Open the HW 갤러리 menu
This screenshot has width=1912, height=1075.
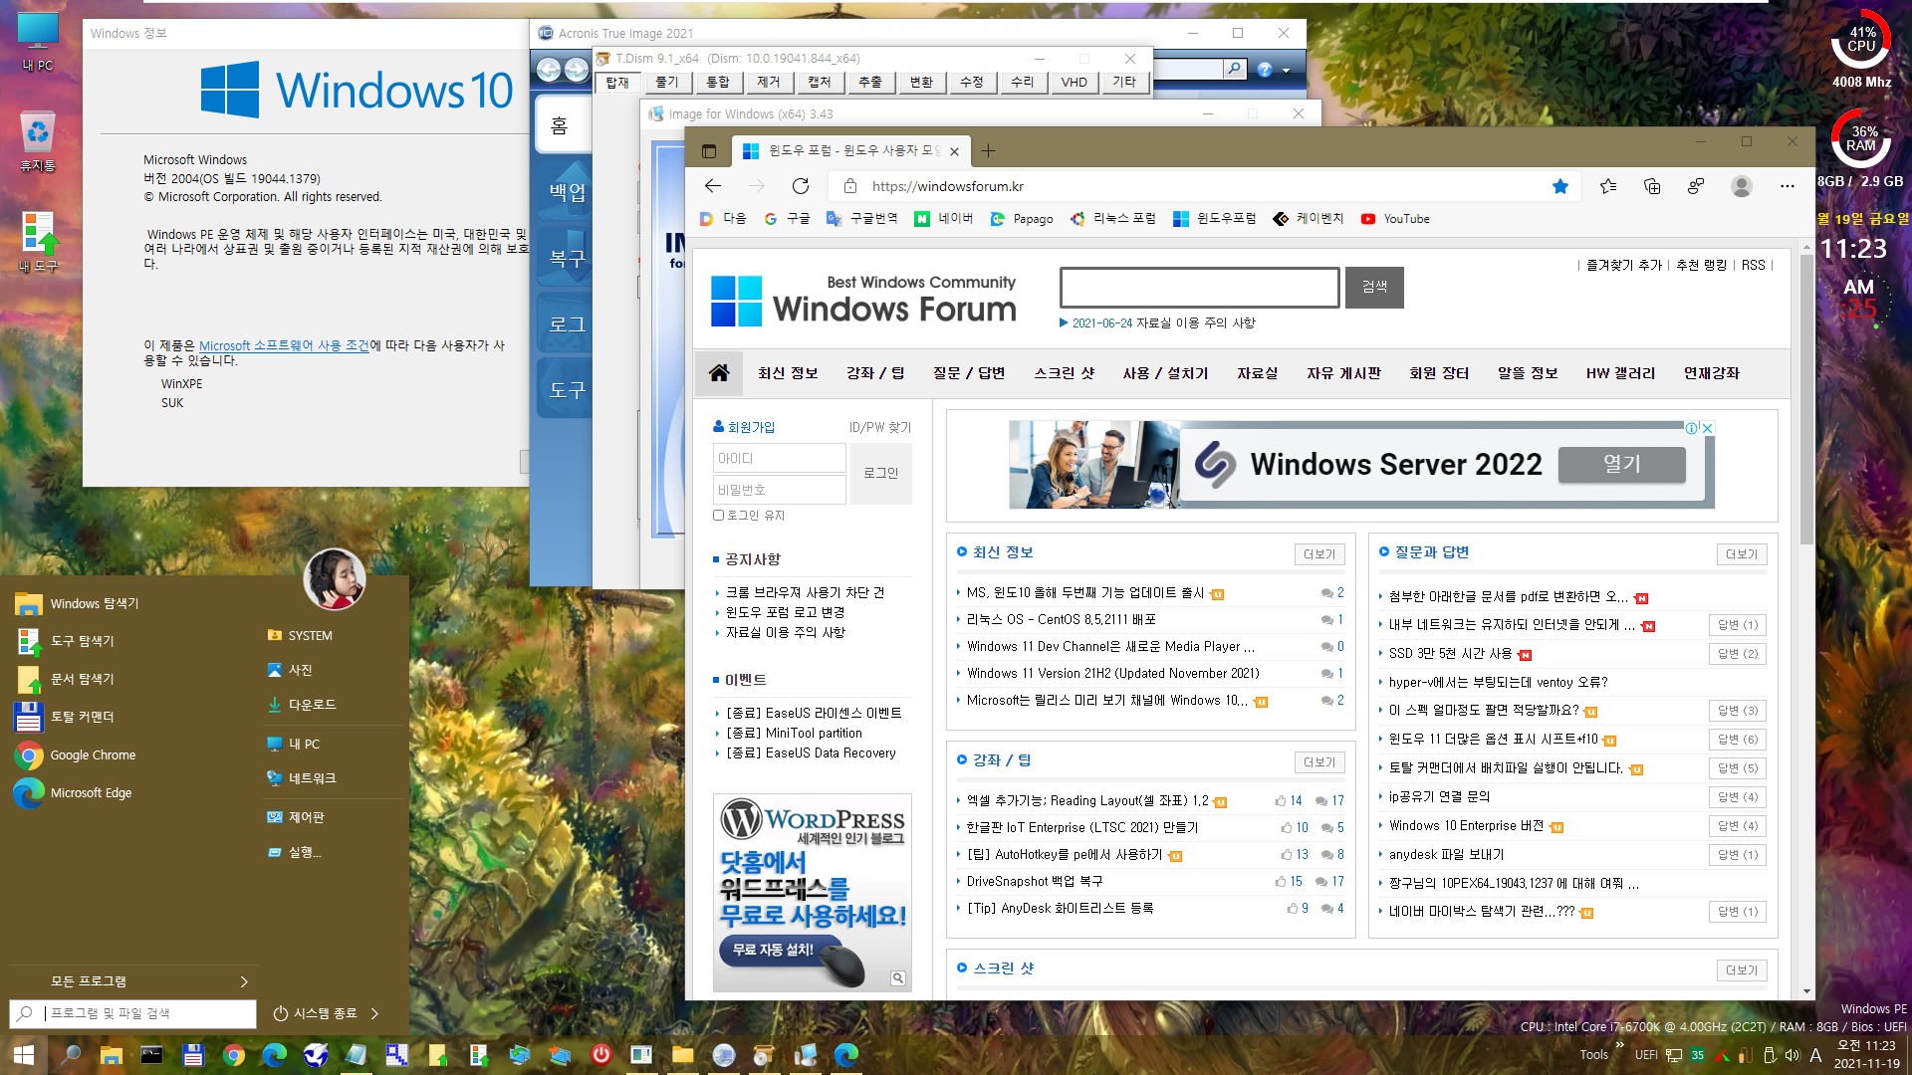tap(1620, 373)
